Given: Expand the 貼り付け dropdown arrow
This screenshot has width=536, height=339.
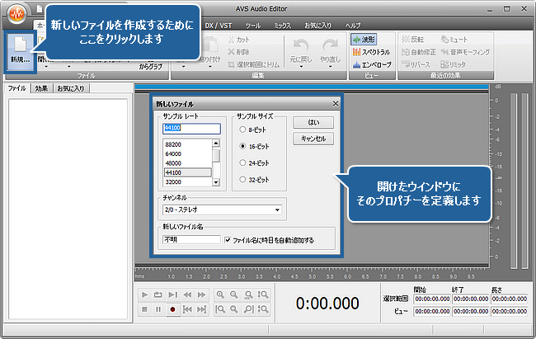Looking at the screenshot, I should click(210, 66).
